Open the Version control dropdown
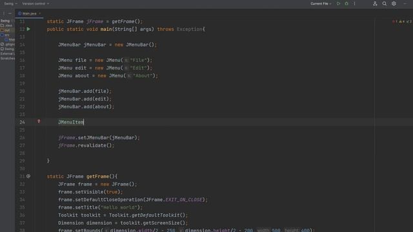 pyautogui.click(x=35, y=4)
